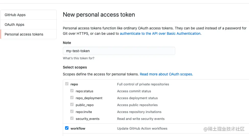Open Read more about OAuth scopes link
The image size is (249, 136).
pos(166,74)
